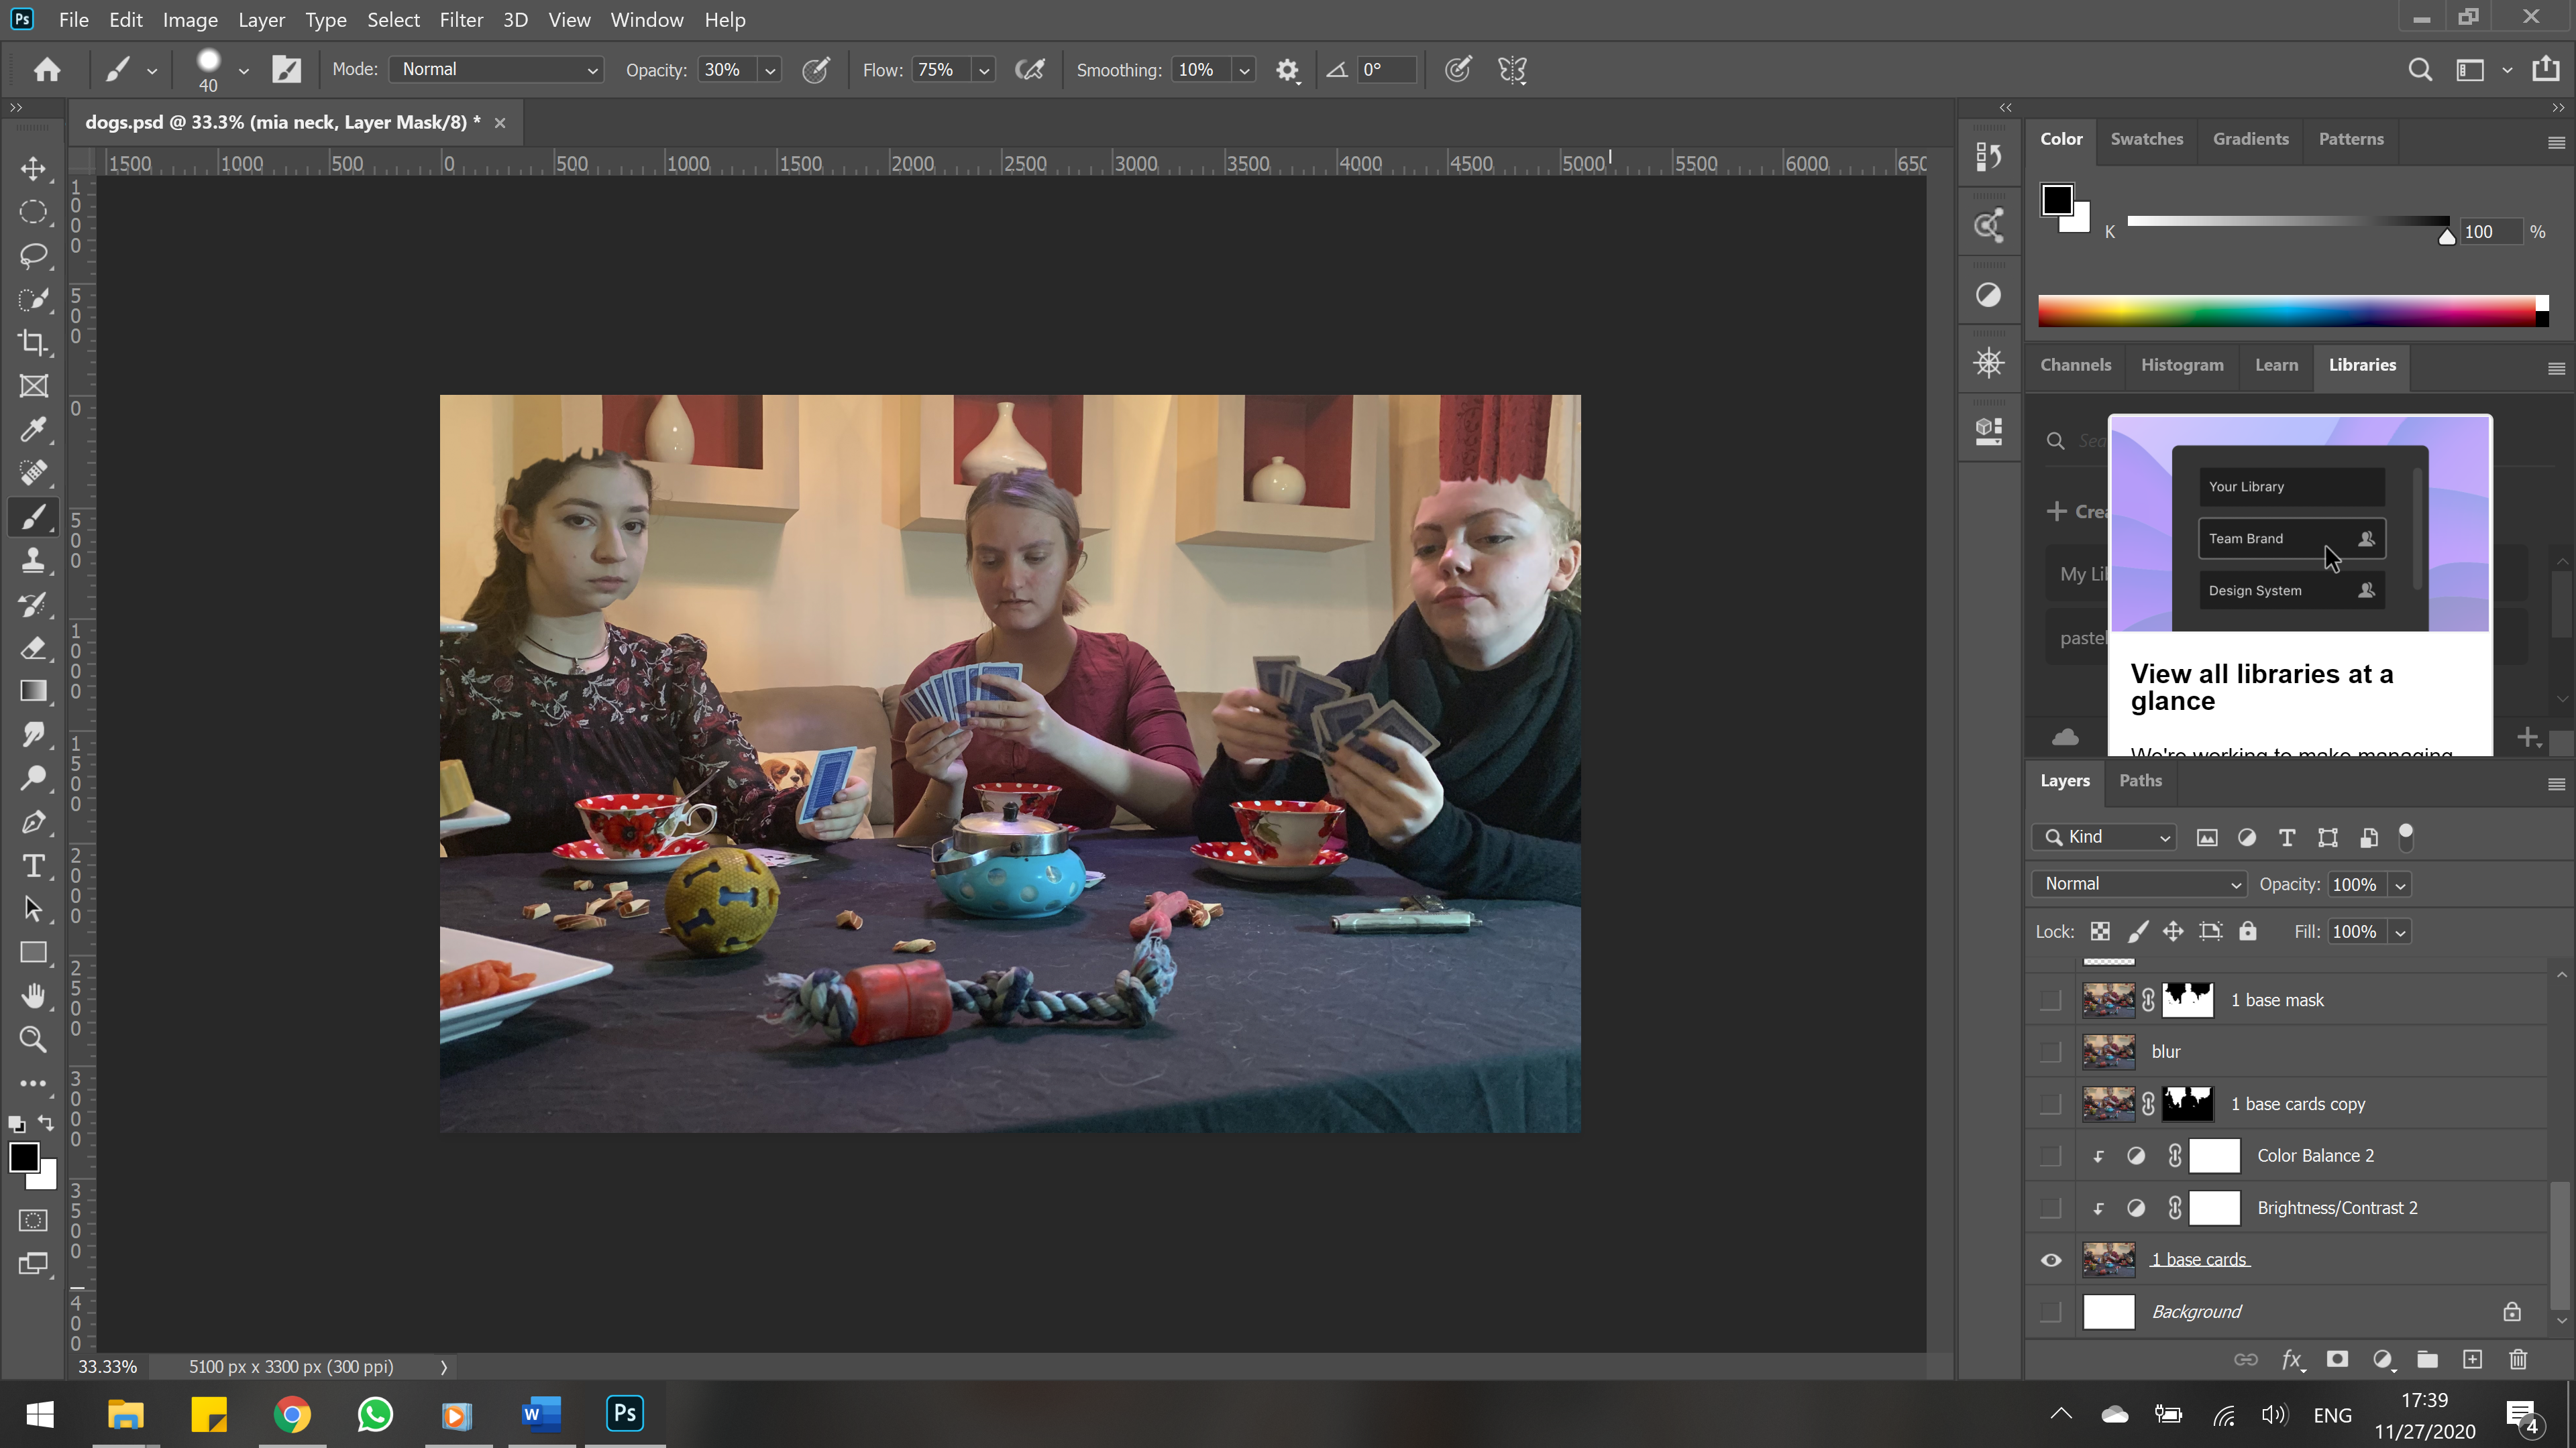Swap foreground and background colors

[46, 1124]
